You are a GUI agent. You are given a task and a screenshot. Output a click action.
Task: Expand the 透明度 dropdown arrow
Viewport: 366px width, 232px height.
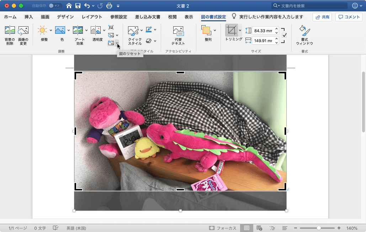click(104, 30)
